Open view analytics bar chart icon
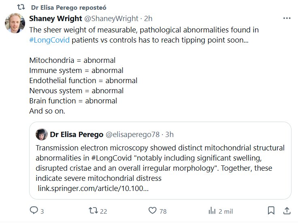The height and width of the screenshot is (223, 298). pos(212,210)
